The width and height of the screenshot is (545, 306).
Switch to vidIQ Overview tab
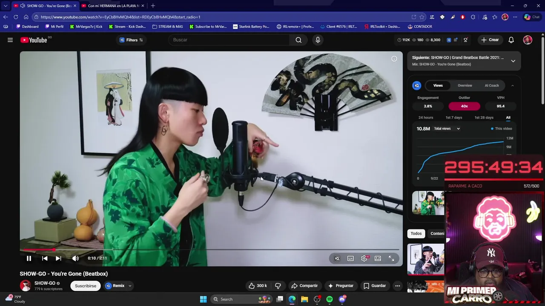click(x=465, y=85)
